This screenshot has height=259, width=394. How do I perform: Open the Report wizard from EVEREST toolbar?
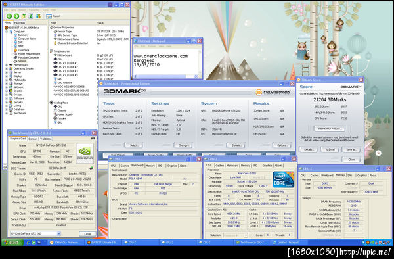tap(53, 16)
